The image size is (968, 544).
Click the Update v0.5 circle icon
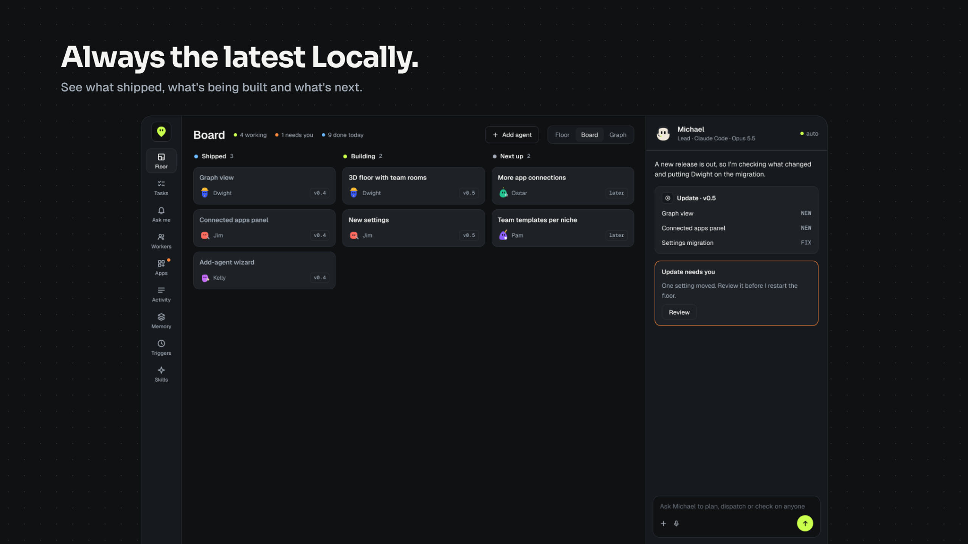coord(667,198)
